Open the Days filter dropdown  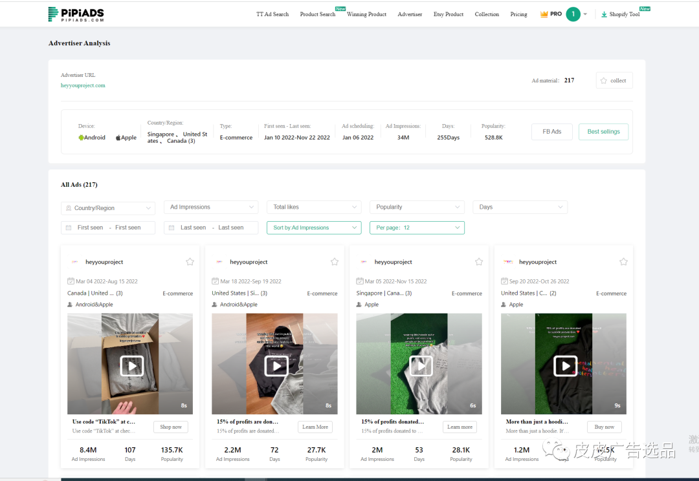(520, 207)
